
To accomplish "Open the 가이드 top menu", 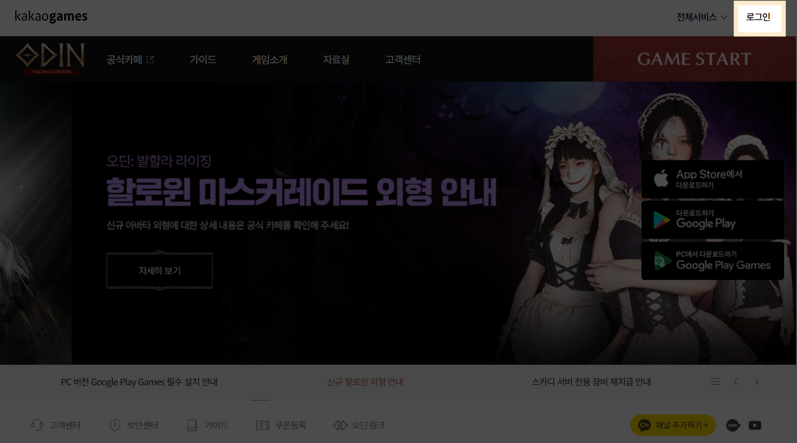I will click(x=203, y=59).
